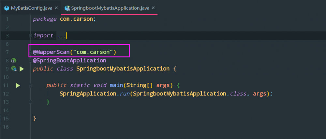The image size is (326, 139).
Task: Click line number 12 in the gutter
Action: [6, 94]
